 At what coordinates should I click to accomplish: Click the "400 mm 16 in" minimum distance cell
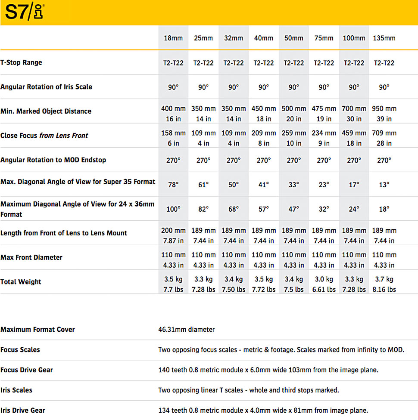(173, 114)
